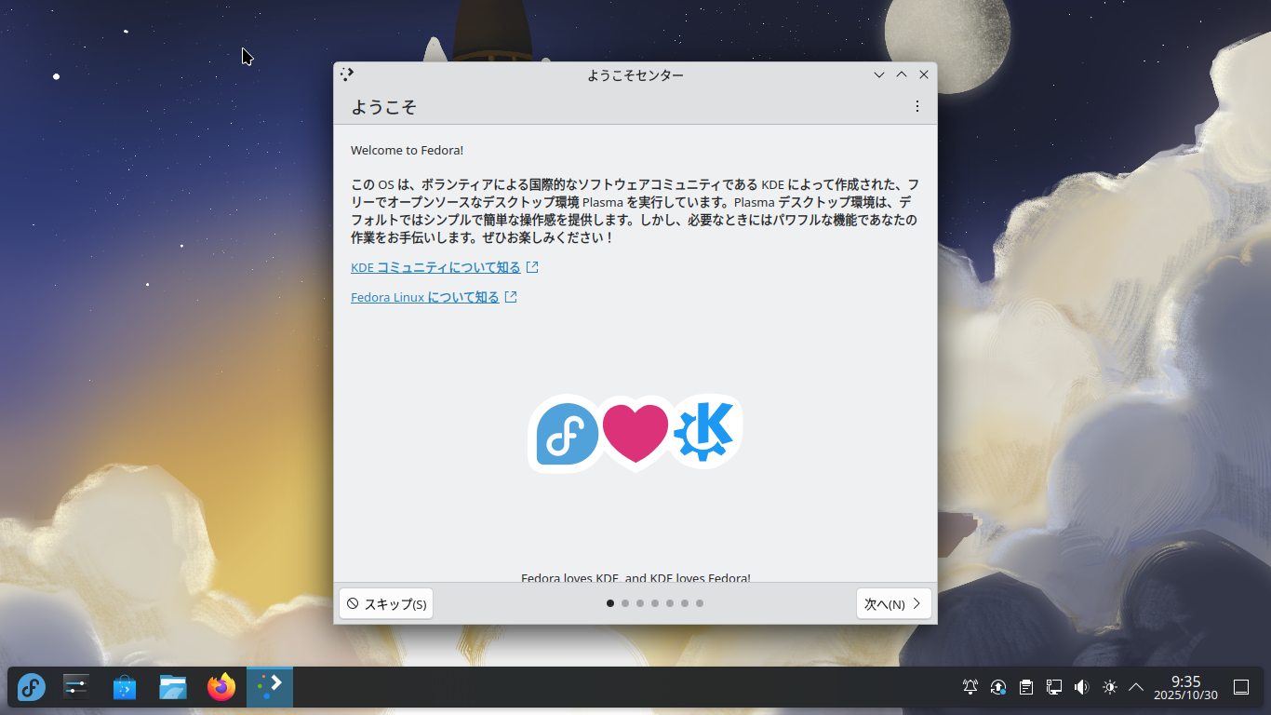Screen dimensions: 1271x715
Task: Open the Fedora application launcher
Action: [32, 688]
